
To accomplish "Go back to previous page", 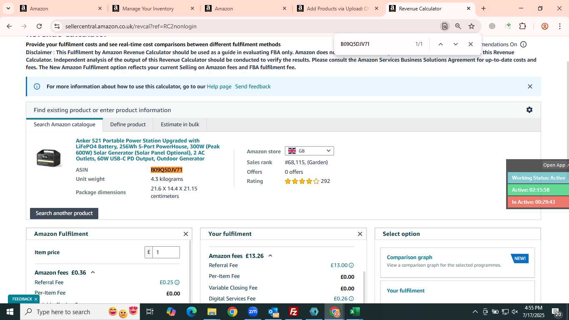I will [x=10, y=26].
